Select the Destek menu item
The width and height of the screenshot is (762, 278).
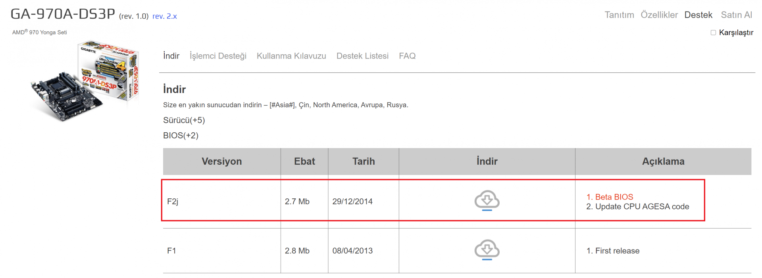click(x=698, y=15)
